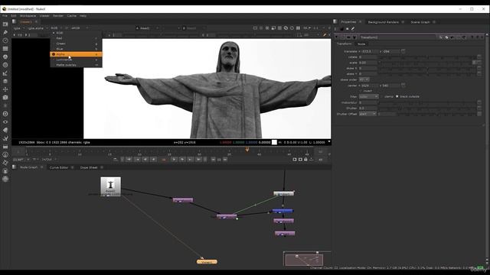Open the rgba layer dropdown in viewer
490x275 pixels.
click(18, 28)
